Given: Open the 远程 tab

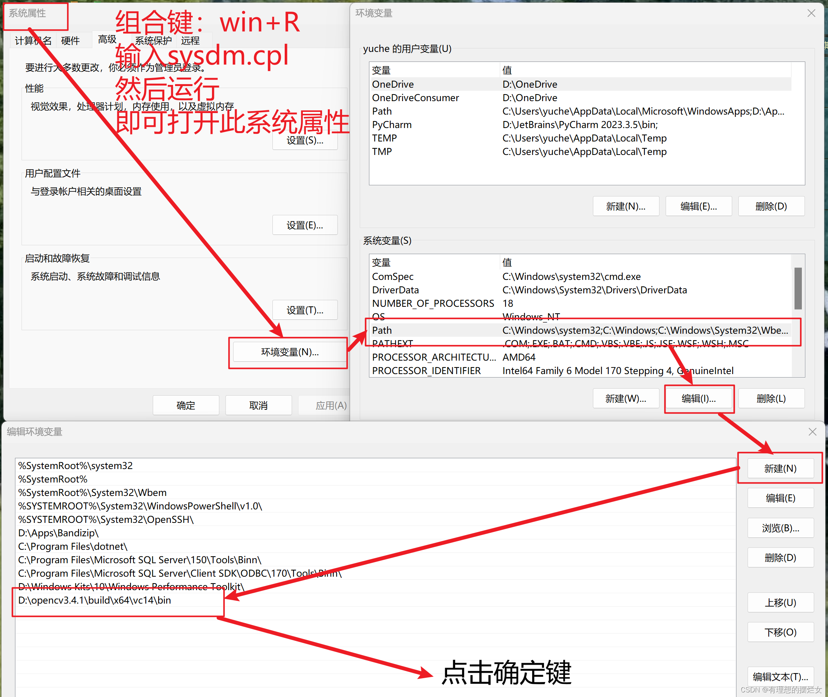Looking at the screenshot, I should (x=190, y=40).
